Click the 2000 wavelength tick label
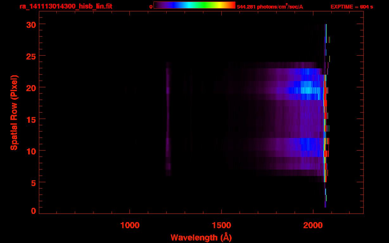Image resolution: width=389 pixels, height=243 pixels. tap(313, 225)
